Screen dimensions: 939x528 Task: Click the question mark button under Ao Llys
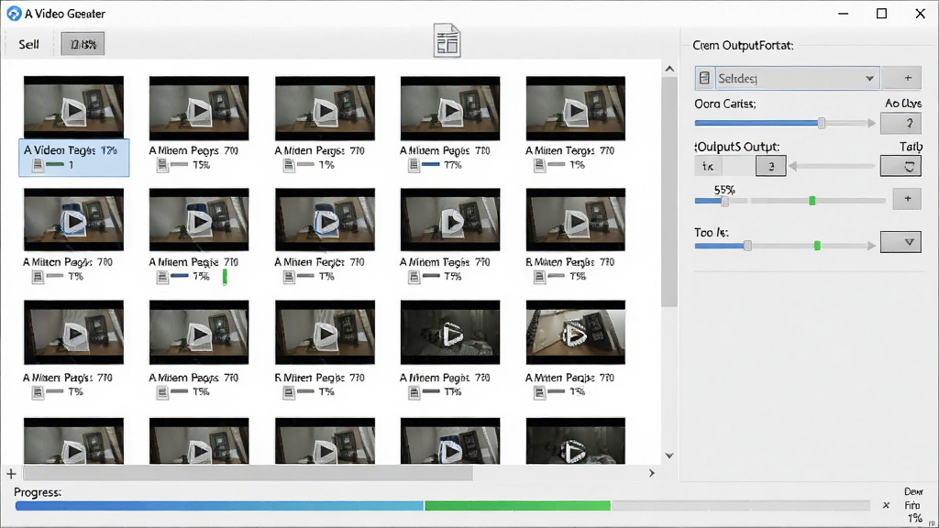[x=900, y=124]
